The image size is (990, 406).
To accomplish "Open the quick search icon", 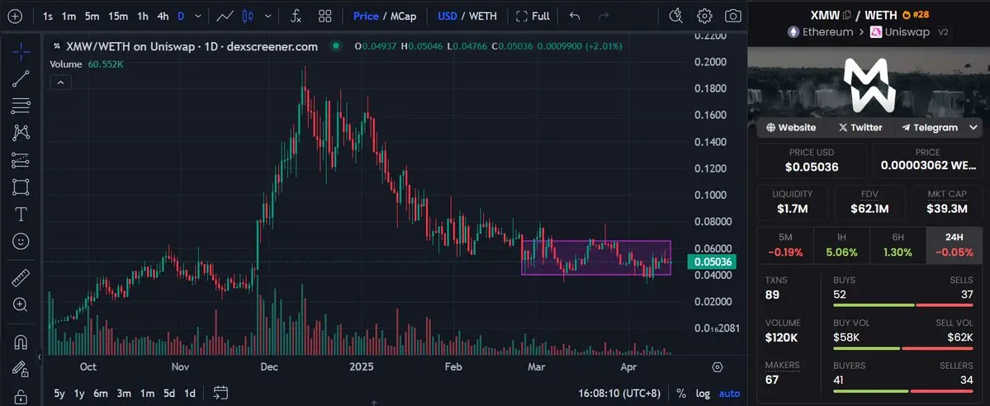I will click(675, 17).
